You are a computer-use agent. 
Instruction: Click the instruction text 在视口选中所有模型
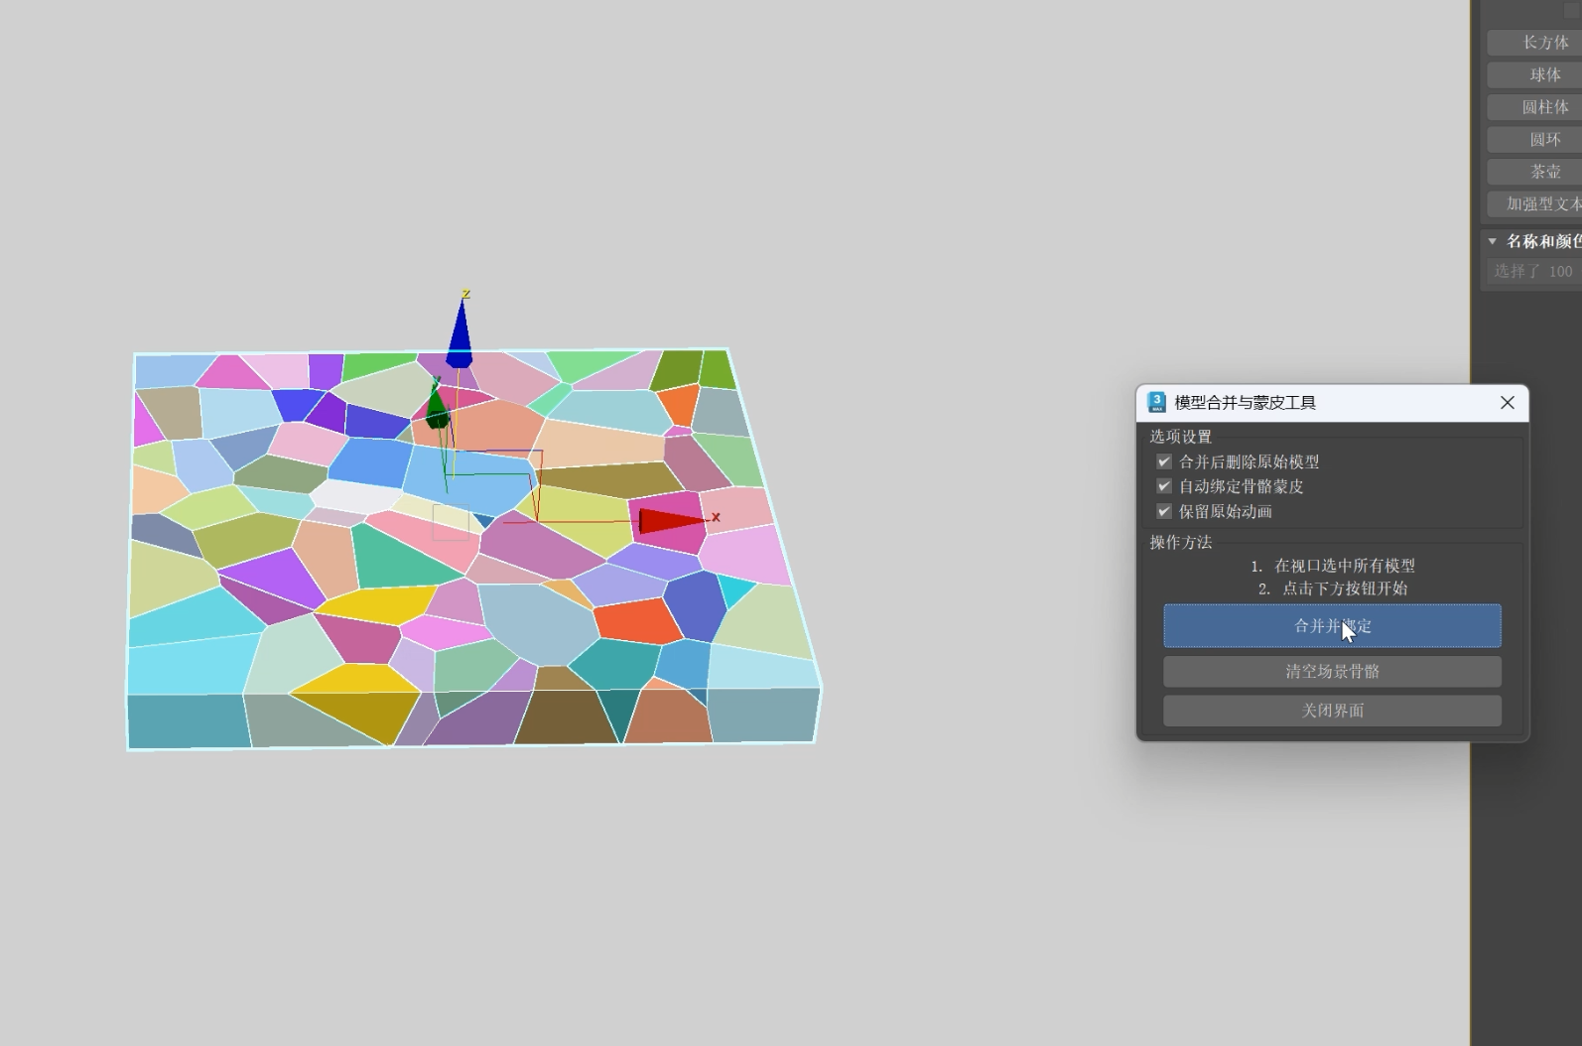click(x=1345, y=566)
